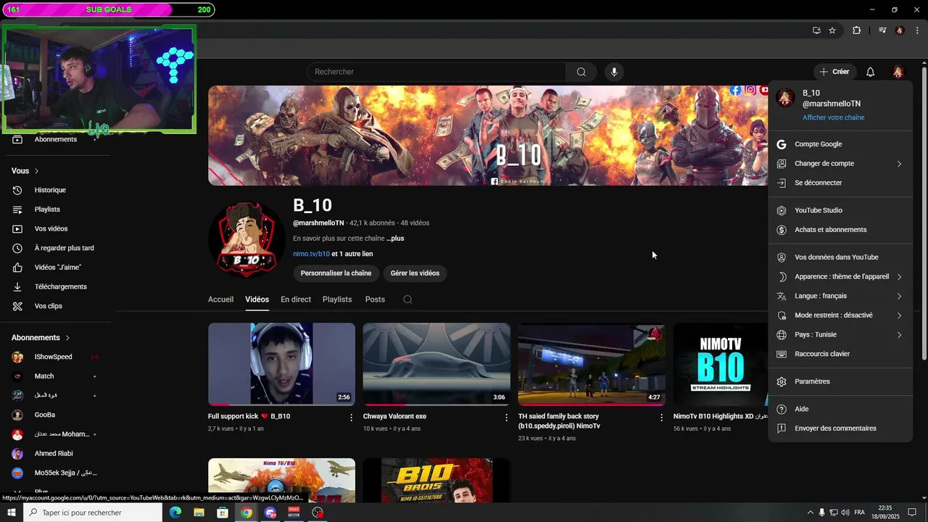Open the Chrome three-dot menu
Screen dimensions: 928x522
tap(918, 30)
